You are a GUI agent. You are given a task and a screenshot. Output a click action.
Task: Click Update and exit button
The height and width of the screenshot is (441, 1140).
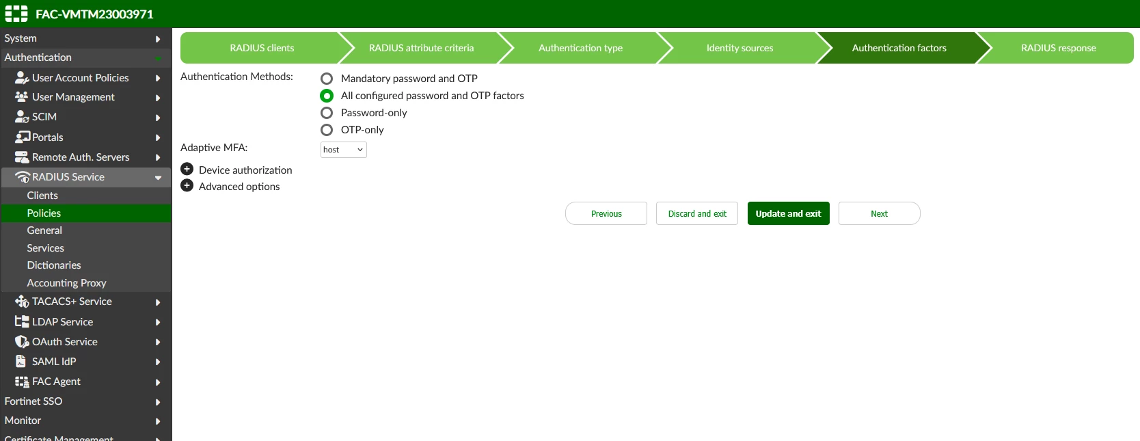tap(788, 213)
